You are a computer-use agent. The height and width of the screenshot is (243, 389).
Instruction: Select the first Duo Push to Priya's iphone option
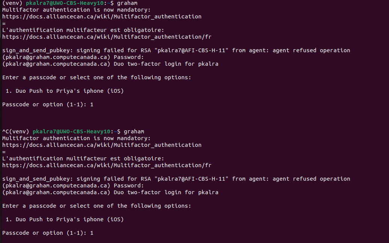pos(65,91)
